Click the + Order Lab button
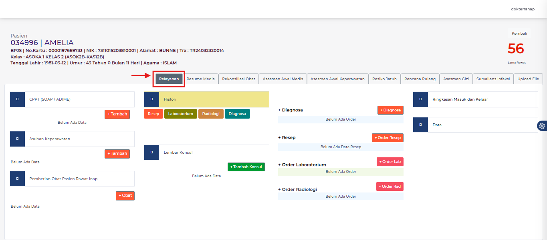Image resolution: width=547 pixels, height=240 pixels. 390,162
